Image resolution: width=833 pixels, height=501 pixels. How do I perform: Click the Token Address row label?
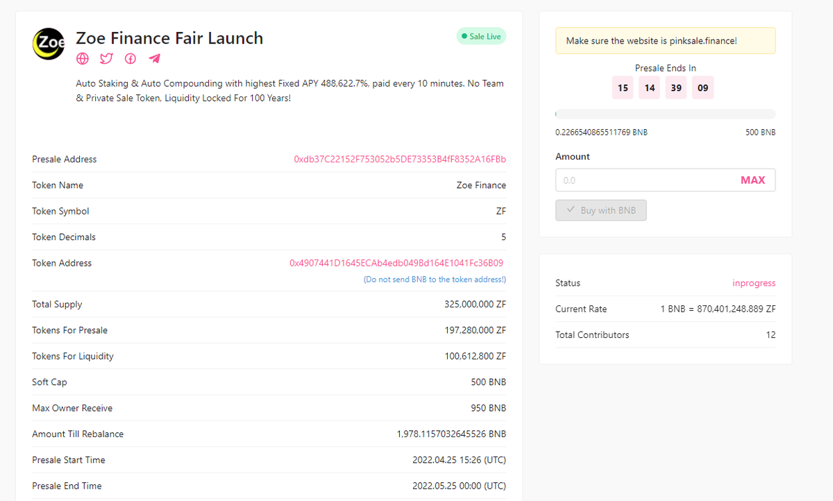tap(62, 263)
